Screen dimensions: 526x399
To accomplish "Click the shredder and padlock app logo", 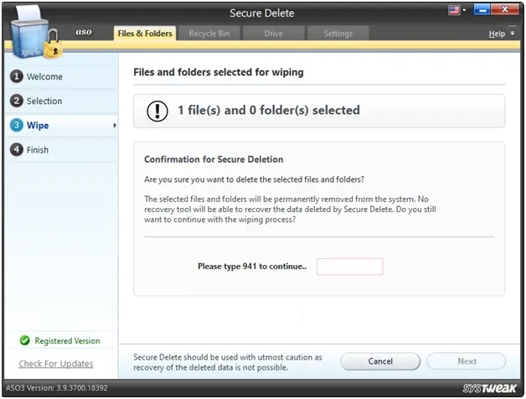I will 35,32.
